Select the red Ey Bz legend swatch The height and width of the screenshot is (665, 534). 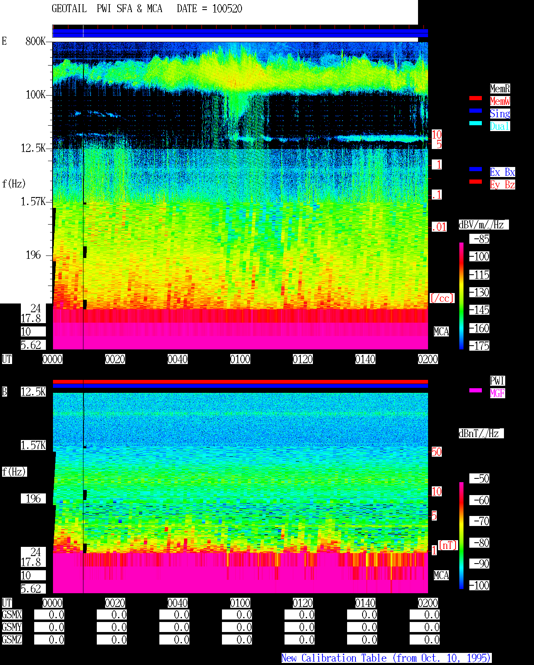click(x=476, y=182)
